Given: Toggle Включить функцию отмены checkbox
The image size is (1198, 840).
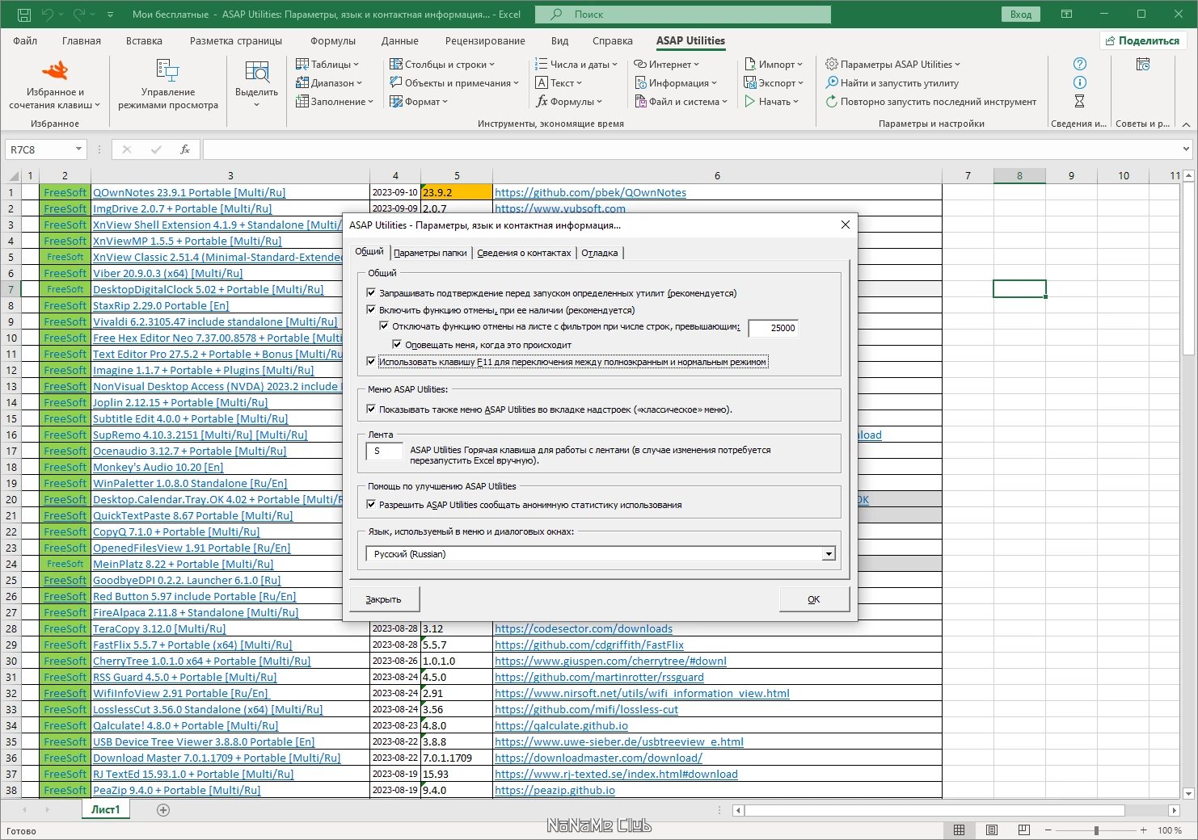Looking at the screenshot, I should 371,310.
